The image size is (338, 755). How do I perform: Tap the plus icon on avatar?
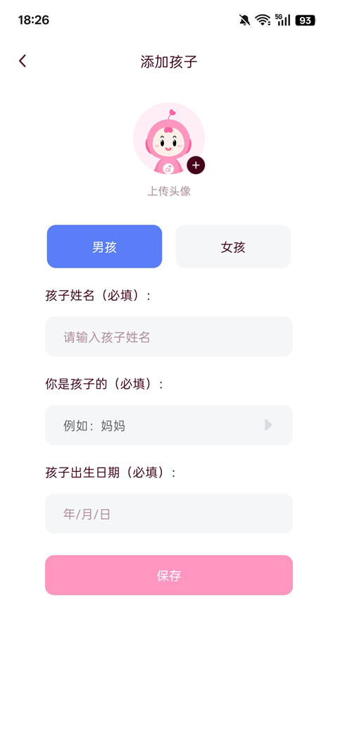196,165
